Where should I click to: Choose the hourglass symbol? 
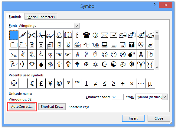tap(68, 45)
